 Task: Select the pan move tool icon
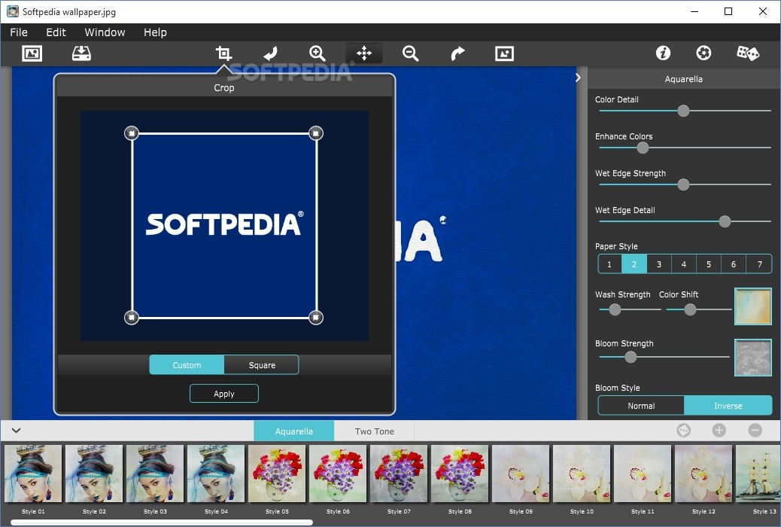pyautogui.click(x=364, y=53)
